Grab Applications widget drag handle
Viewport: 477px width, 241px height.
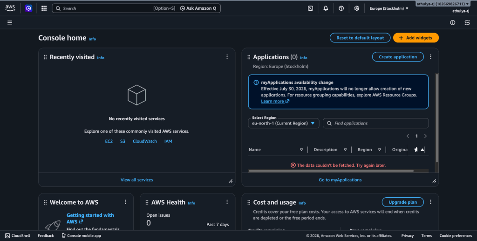coord(249,57)
